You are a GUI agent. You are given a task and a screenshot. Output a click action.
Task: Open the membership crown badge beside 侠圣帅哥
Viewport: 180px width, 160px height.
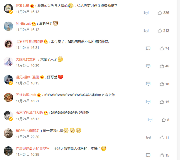(32, 6)
